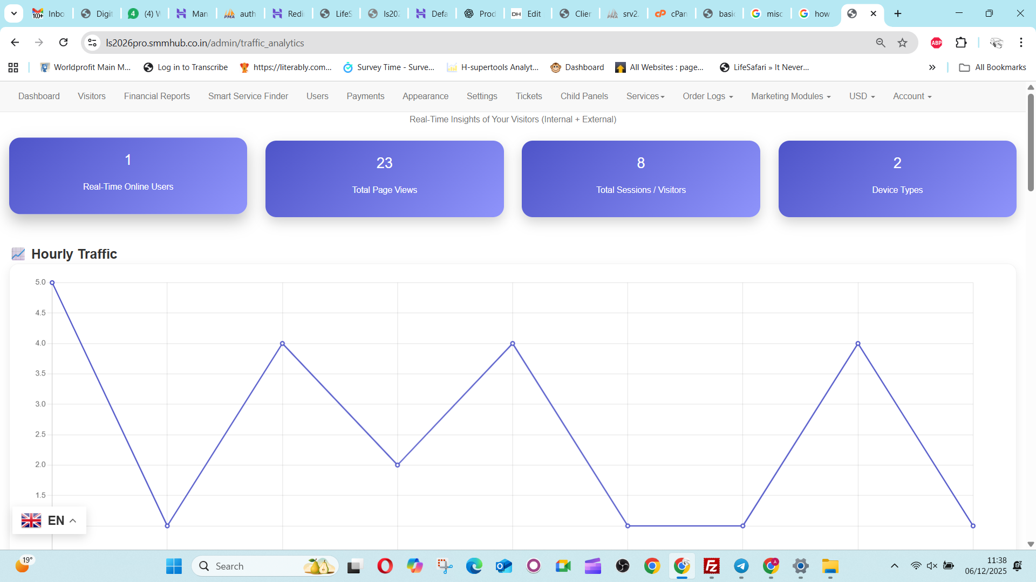Image resolution: width=1036 pixels, height=582 pixels.
Task: Click the page's vertical scrollbar thumb
Action: pyautogui.click(x=1031, y=143)
